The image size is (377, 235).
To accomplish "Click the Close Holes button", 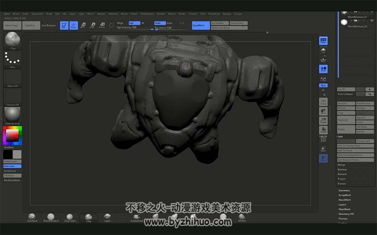I will (238, 23).
